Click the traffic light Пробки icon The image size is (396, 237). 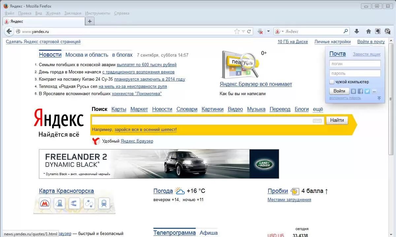tap(295, 191)
